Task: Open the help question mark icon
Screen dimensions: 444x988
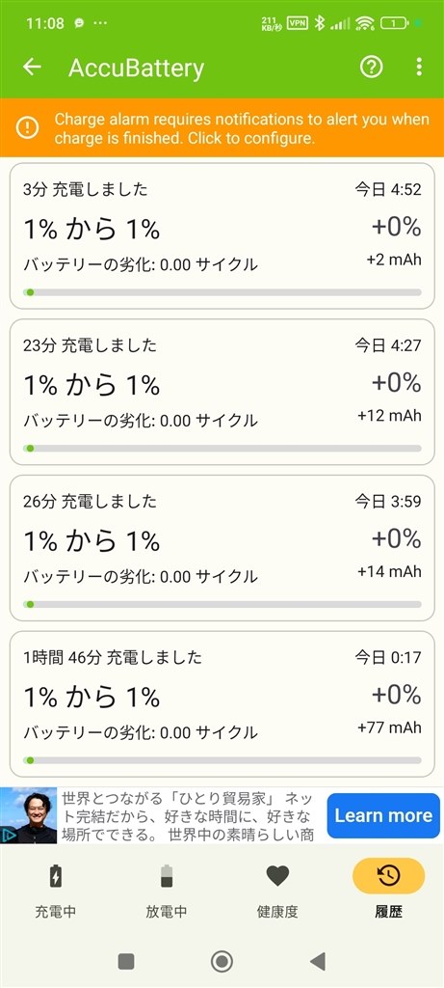Action: pyautogui.click(x=371, y=67)
